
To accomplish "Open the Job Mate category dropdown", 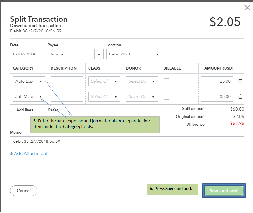I will (40, 97).
